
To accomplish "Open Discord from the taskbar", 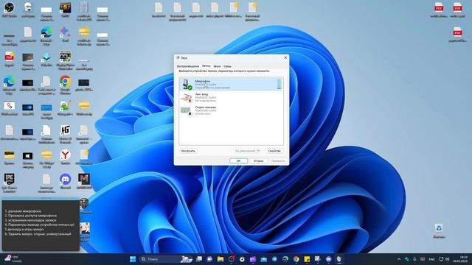I will coord(329,259).
